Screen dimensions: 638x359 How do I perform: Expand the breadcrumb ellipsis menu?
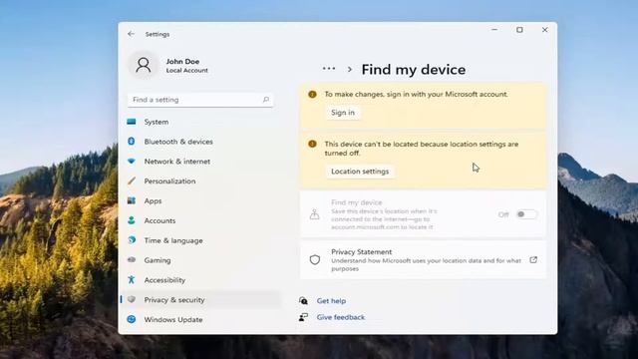(329, 69)
